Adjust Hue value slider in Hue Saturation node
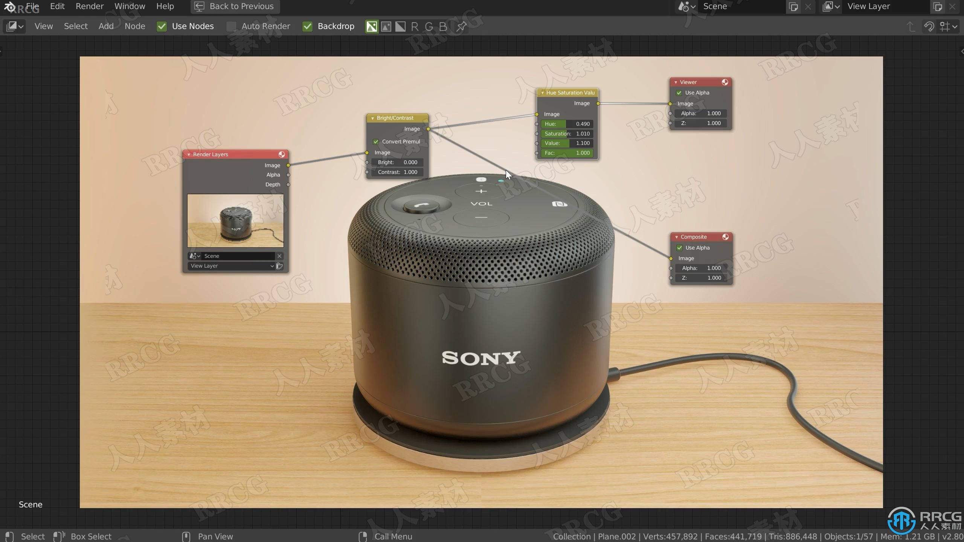 (x=566, y=124)
